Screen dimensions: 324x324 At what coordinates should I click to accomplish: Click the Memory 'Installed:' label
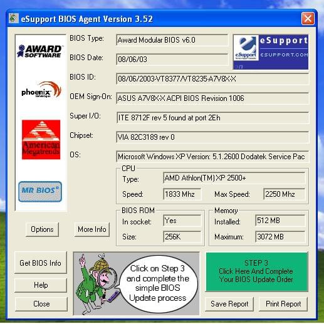[x=227, y=222]
